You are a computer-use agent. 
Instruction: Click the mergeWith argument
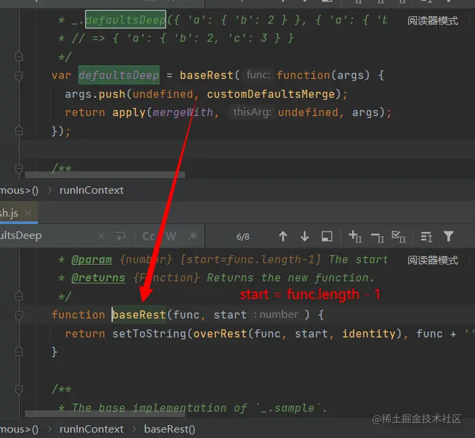click(182, 113)
